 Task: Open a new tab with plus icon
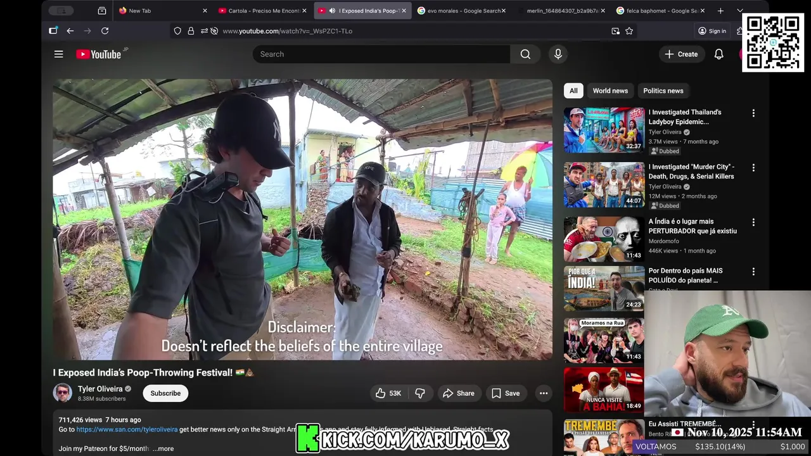pyautogui.click(x=720, y=11)
